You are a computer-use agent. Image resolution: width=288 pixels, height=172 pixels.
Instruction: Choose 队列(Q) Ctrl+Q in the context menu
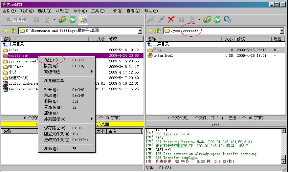pyautogui.click(x=66, y=66)
